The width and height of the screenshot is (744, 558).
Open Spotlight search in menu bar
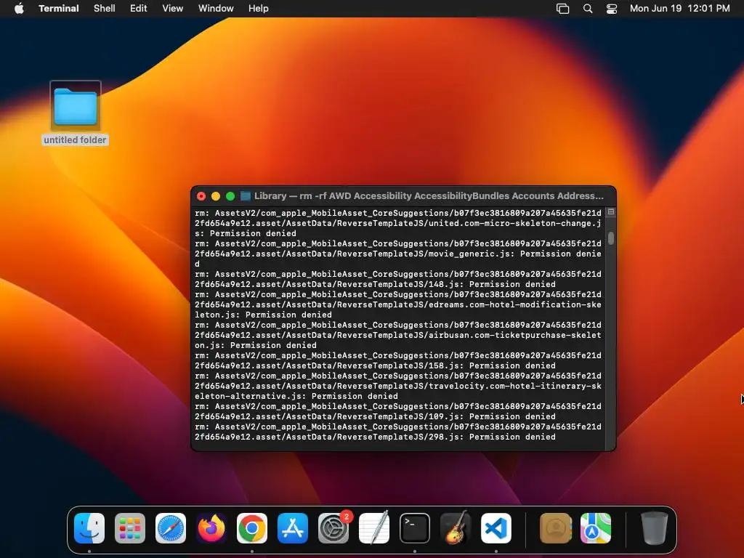(x=587, y=9)
